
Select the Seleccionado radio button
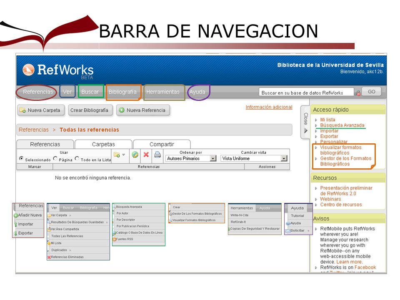coord(21,158)
